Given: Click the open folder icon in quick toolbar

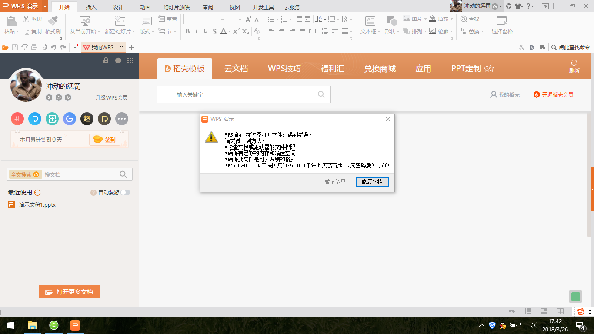Looking at the screenshot, I should [x=6, y=47].
